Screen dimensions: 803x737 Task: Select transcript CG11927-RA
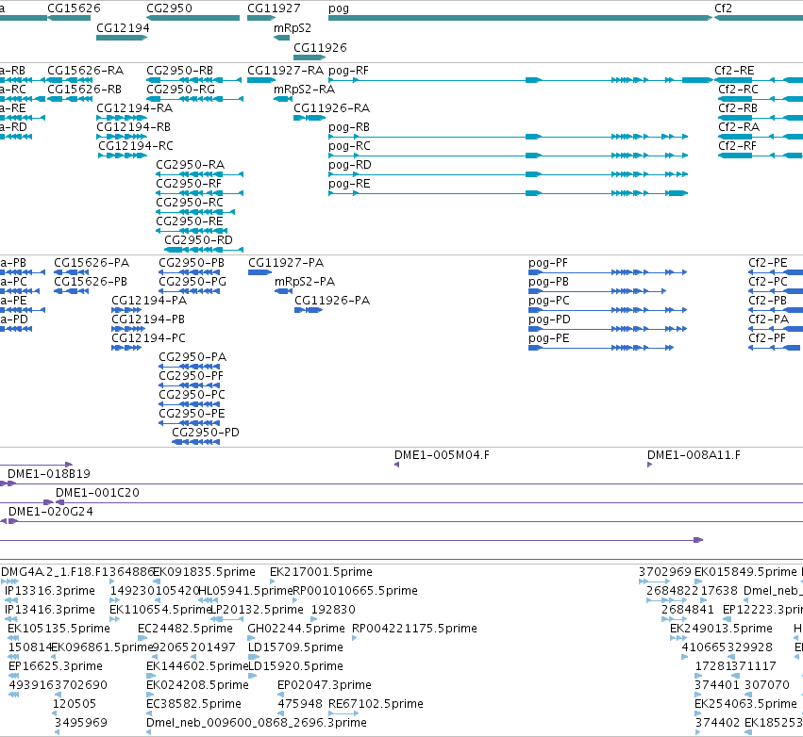point(261,80)
